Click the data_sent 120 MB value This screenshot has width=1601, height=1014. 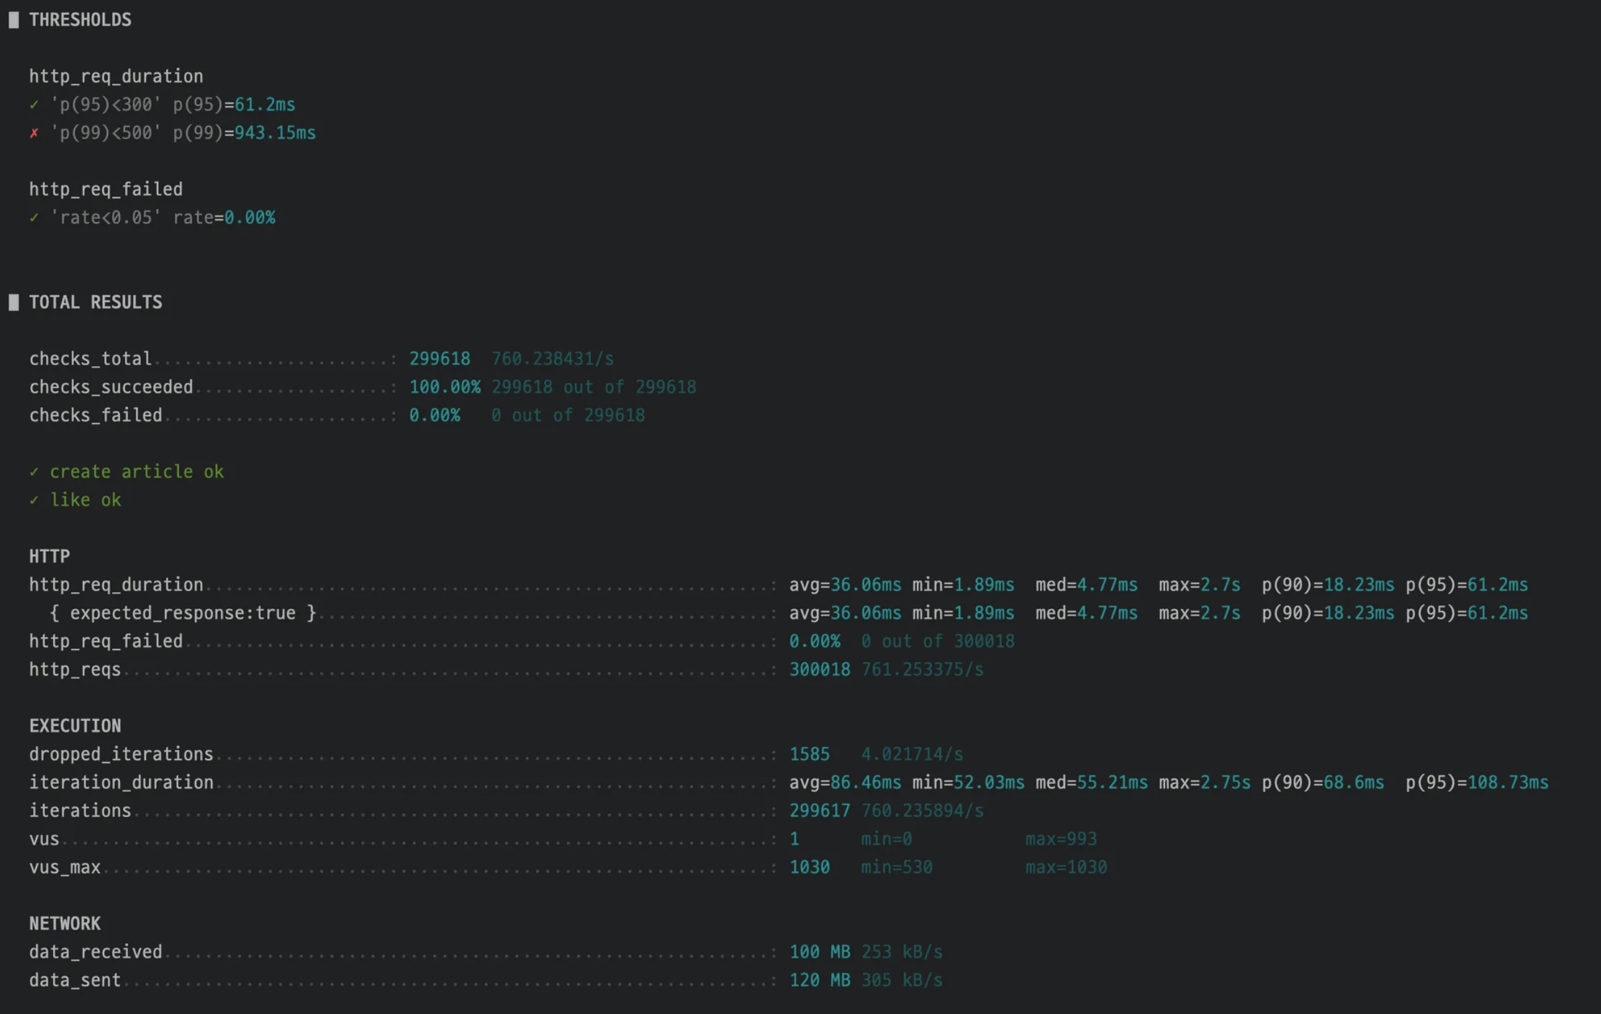pyautogui.click(x=819, y=980)
